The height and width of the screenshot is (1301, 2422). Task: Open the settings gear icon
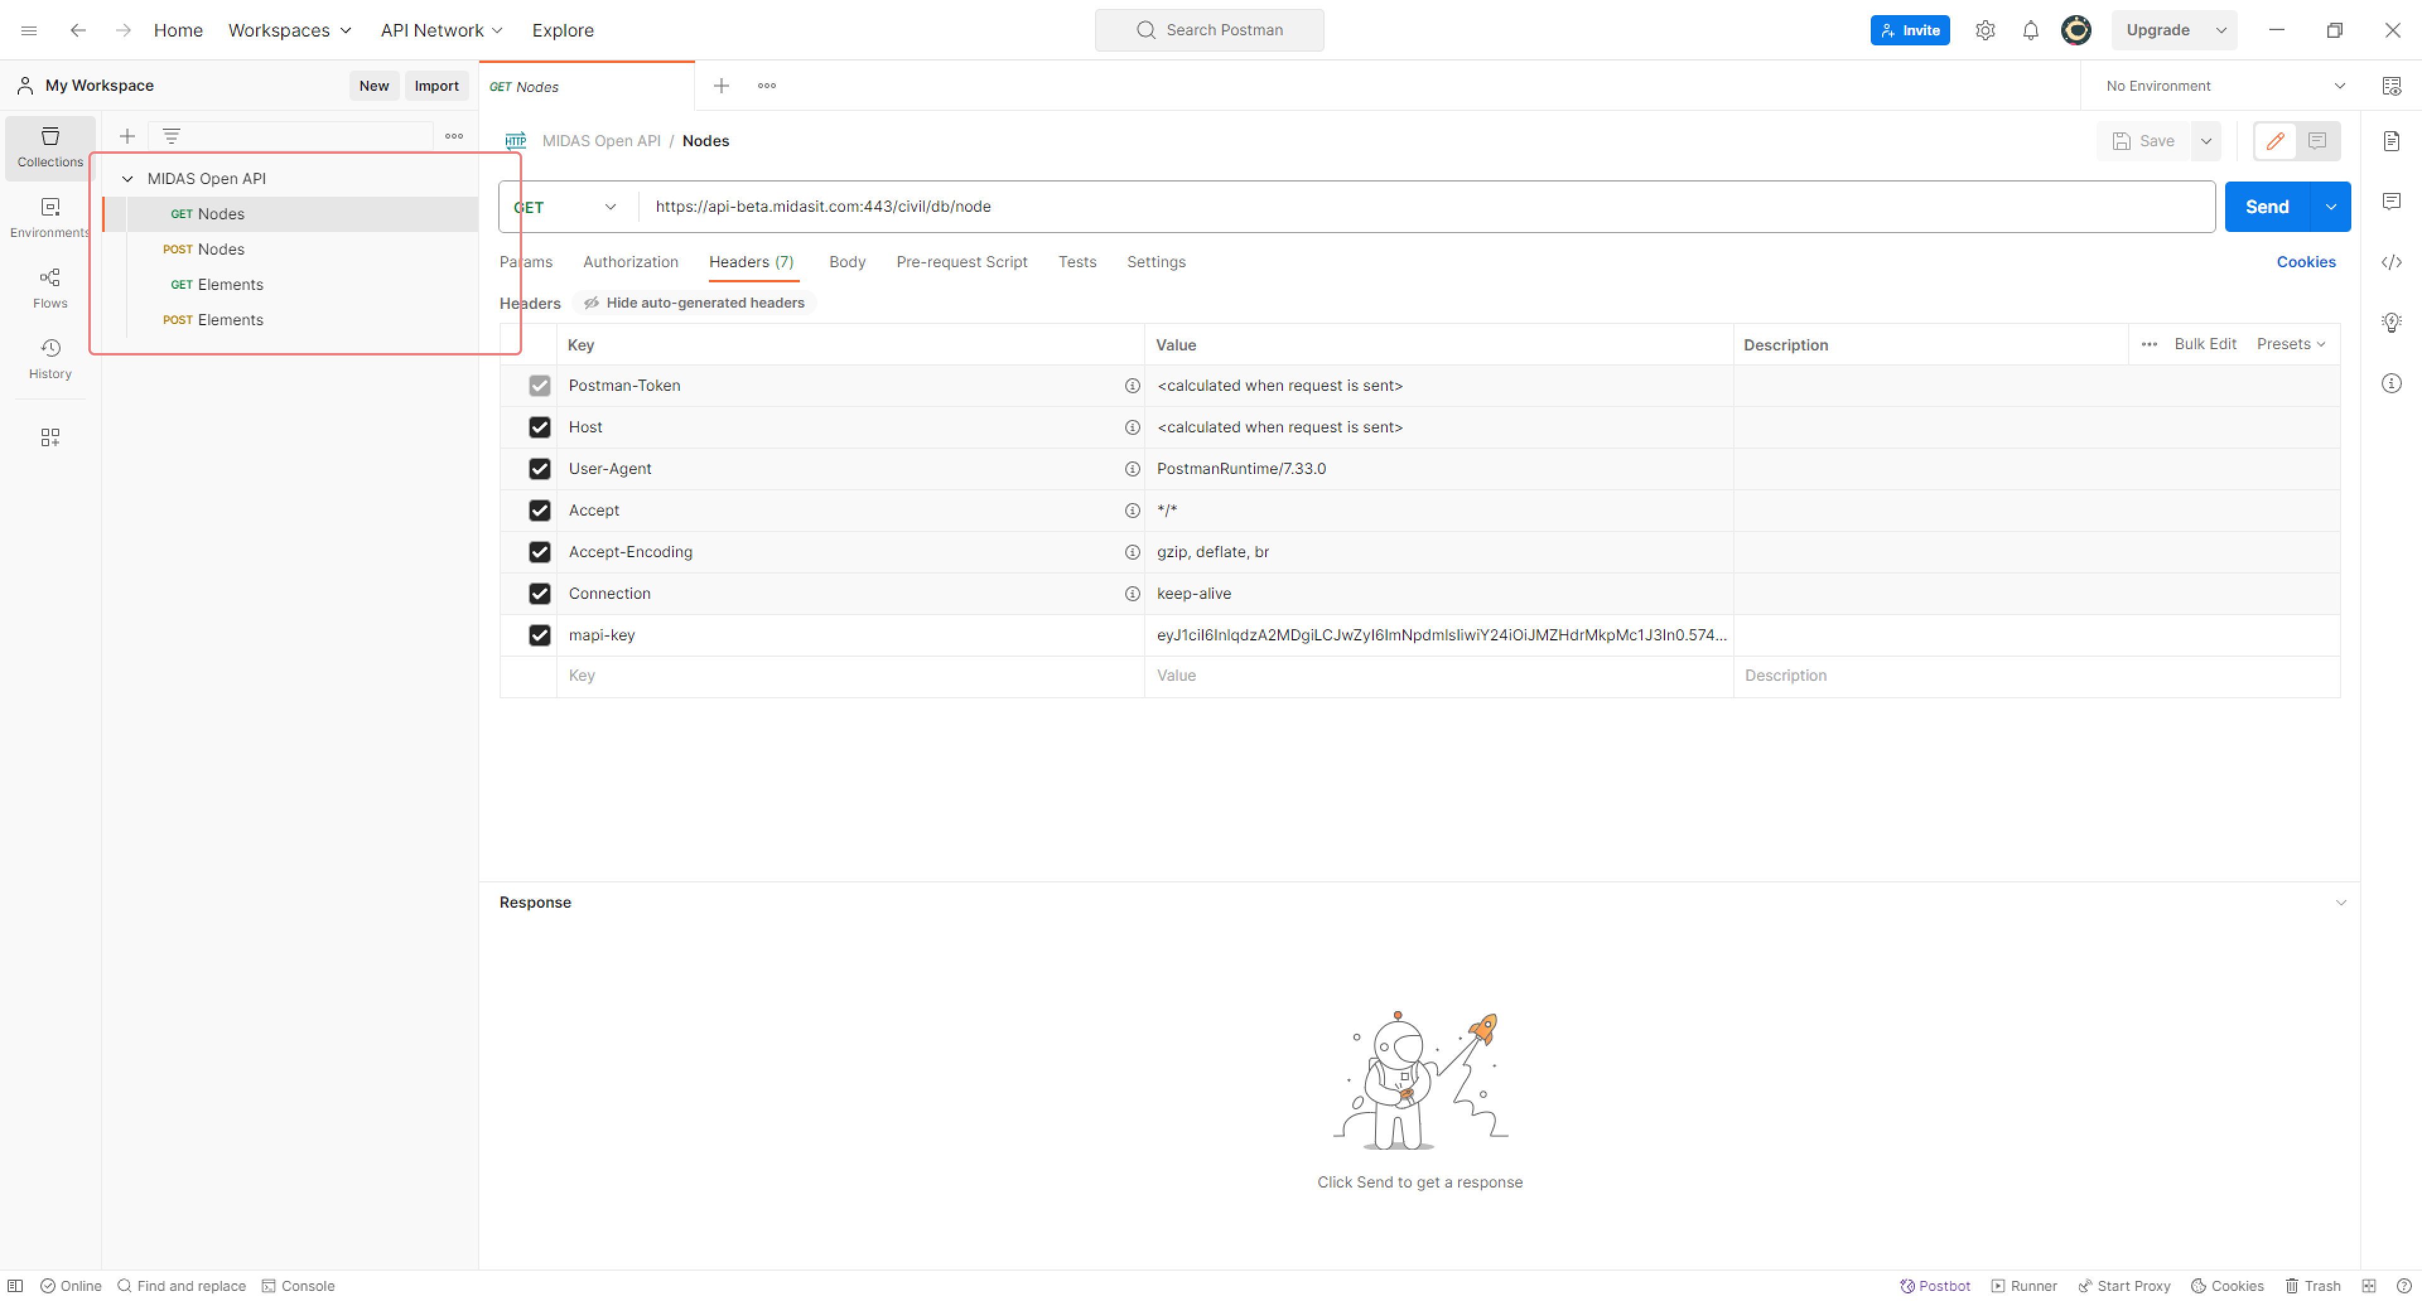pyautogui.click(x=1985, y=30)
